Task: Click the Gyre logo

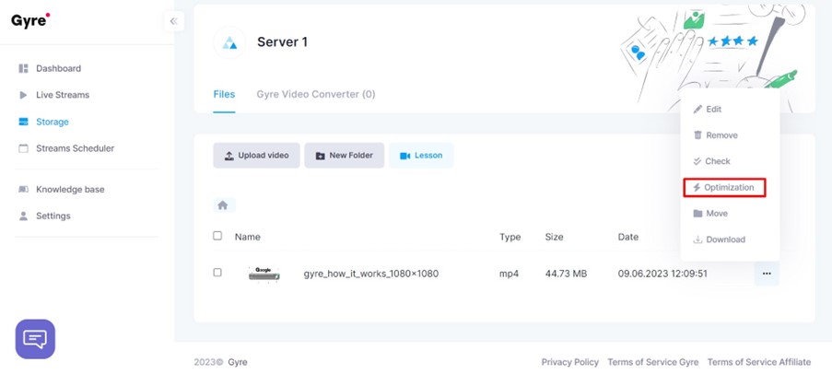Action: pos(30,21)
